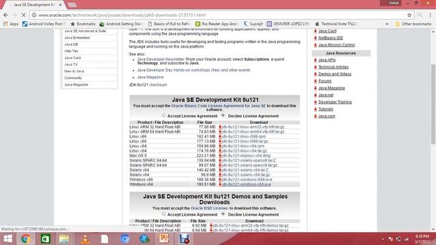
Task: Select Java TV in the left menu
Action: tap(71, 65)
